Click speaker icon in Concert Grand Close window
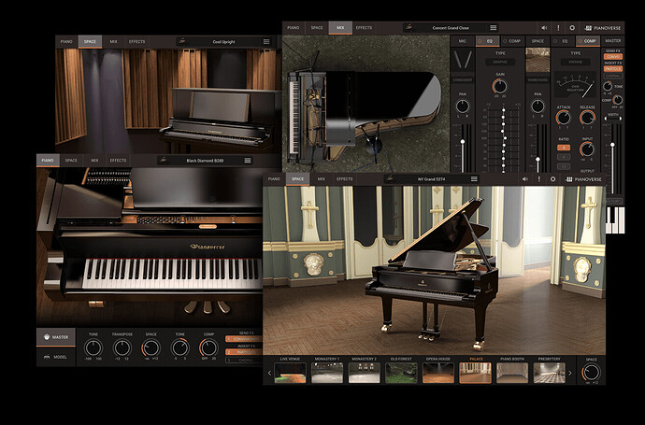Image resolution: width=645 pixels, height=425 pixels. point(544,28)
